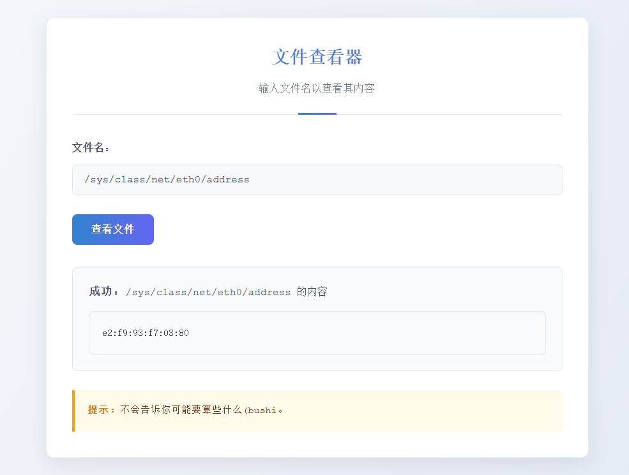Click the hint text 不会告诉你可能要算些什么
The image size is (629, 475).
181,410
